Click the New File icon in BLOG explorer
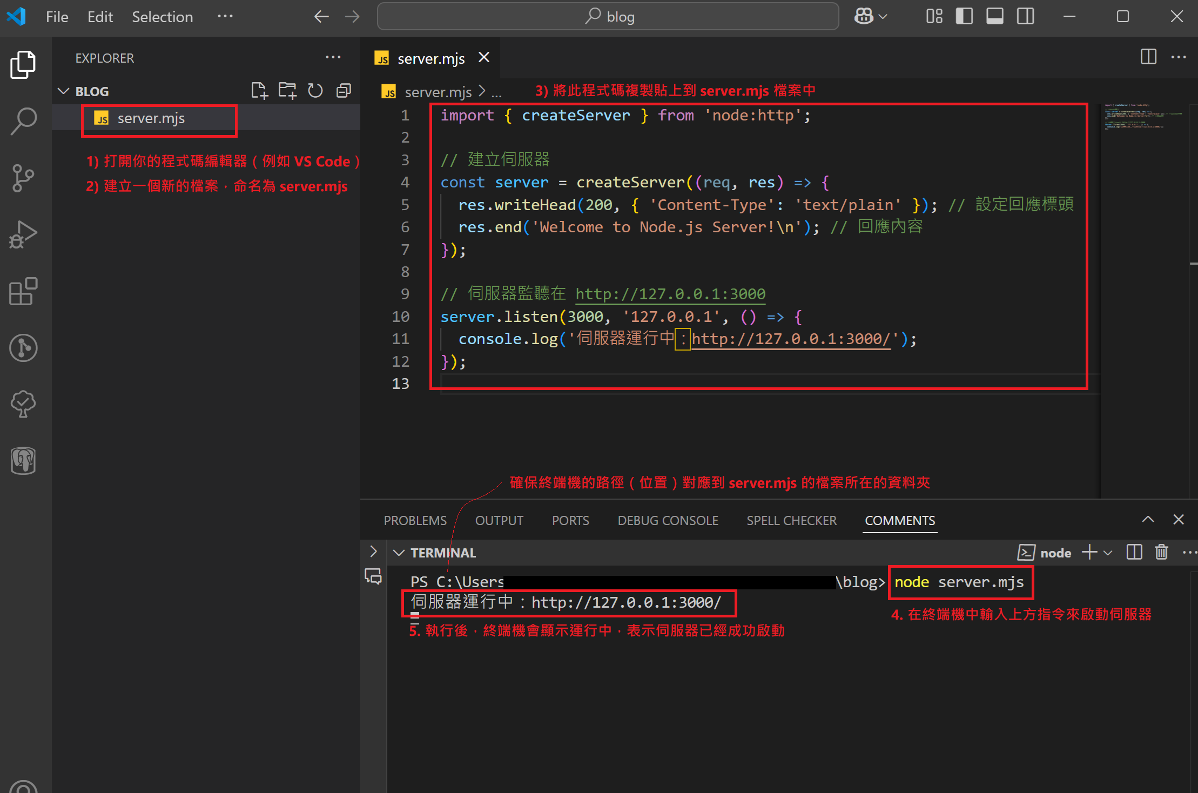This screenshot has height=793, width=1198. coord(259,91)
